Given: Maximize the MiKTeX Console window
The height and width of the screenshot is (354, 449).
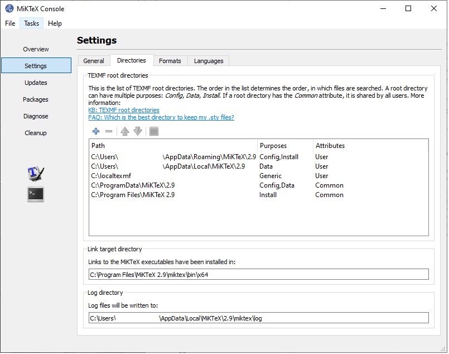Looking at the screenshot, I should (408, 8).
